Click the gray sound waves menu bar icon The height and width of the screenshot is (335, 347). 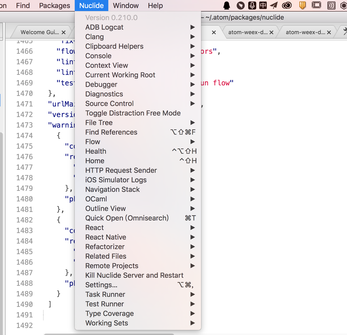click(x=331, y=6)
